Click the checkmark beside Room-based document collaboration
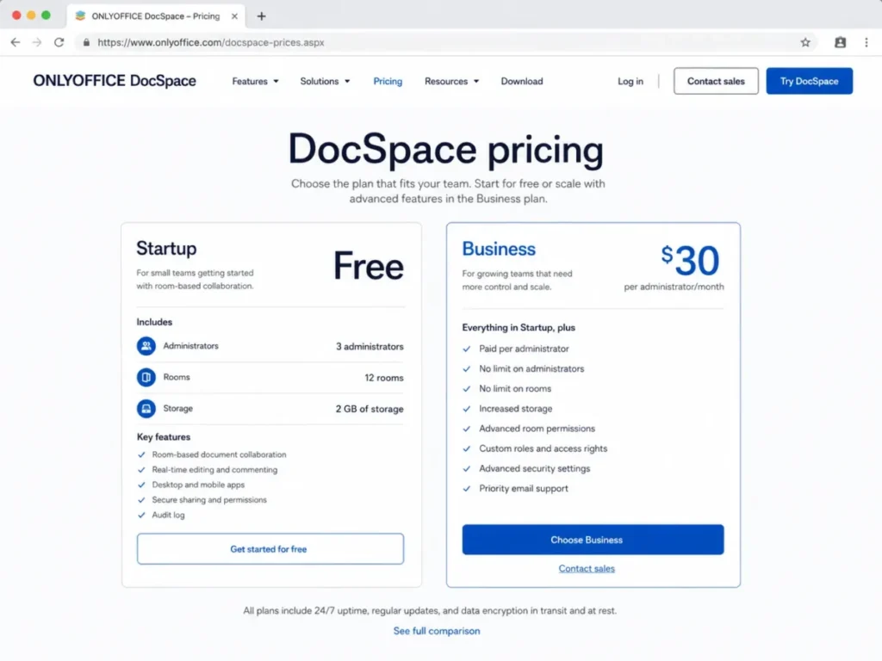882x661 pixels. tap(141, 454)
